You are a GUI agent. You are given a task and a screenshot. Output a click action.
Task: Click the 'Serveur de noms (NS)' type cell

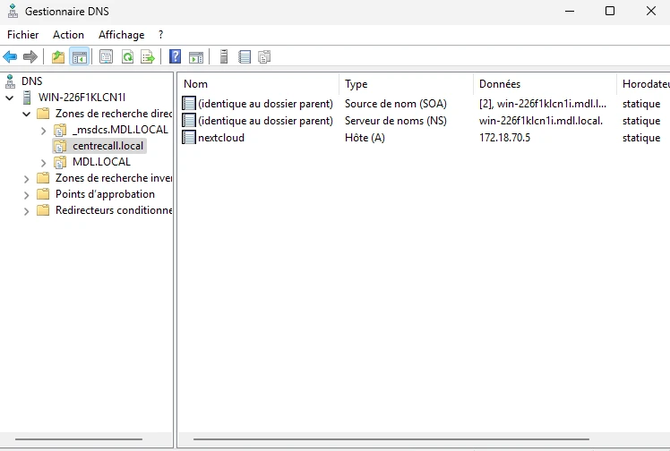coord(396,121)
